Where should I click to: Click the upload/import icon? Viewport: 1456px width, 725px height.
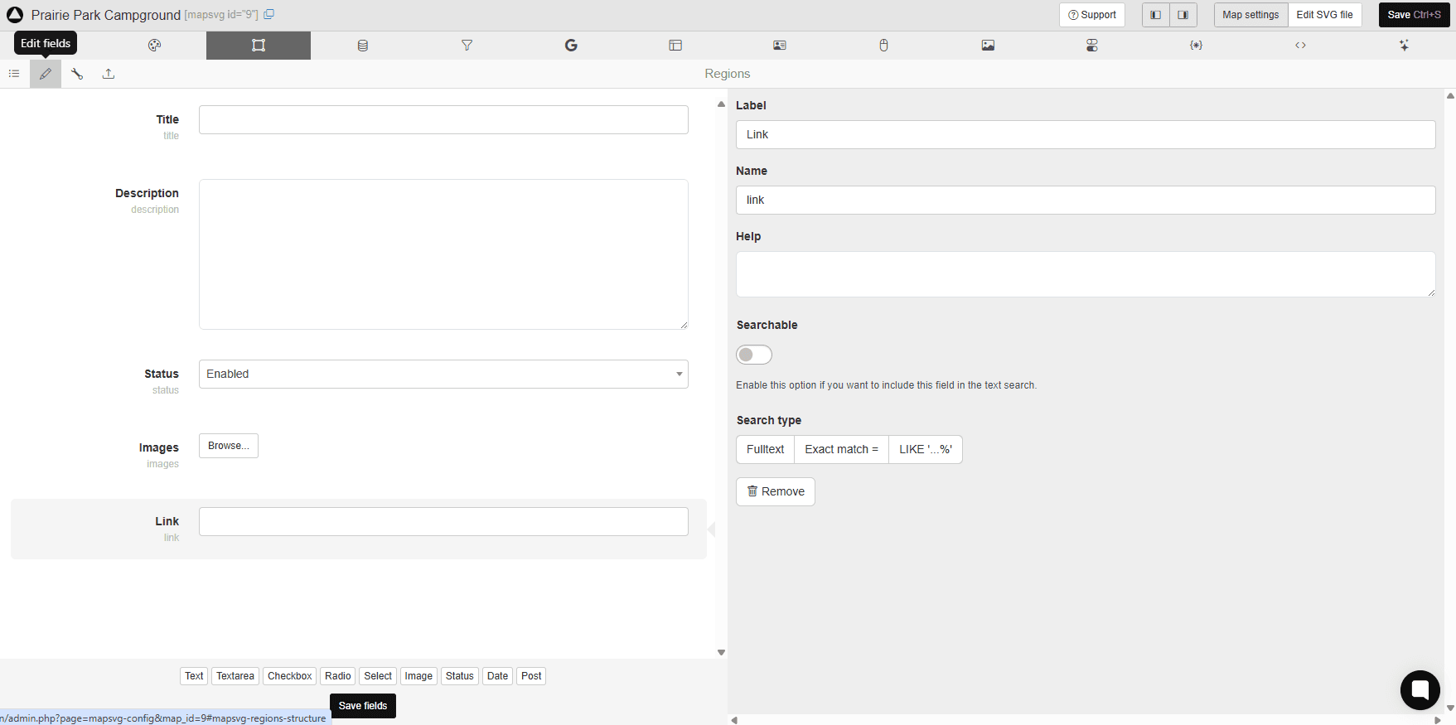pyautogui.click(x=109, y=74)
